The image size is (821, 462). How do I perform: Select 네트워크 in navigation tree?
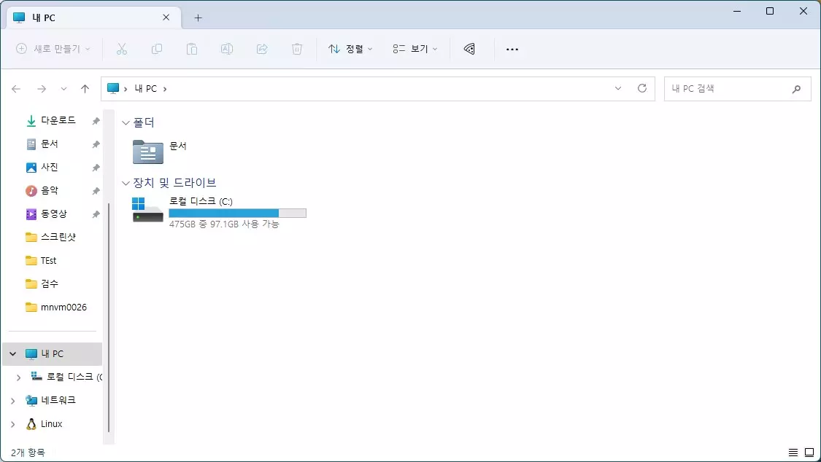pyautogui.click(x=58, y=400)
